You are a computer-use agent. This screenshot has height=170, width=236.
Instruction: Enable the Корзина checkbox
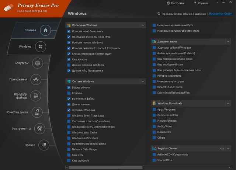[x=69, y=93]
